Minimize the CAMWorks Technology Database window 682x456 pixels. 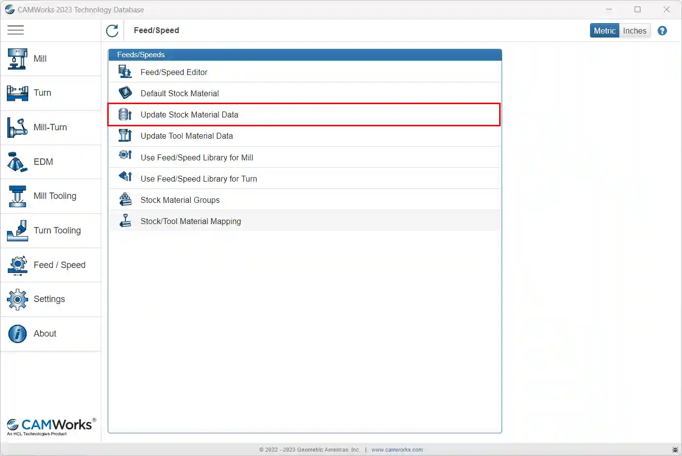coord(609,9)
